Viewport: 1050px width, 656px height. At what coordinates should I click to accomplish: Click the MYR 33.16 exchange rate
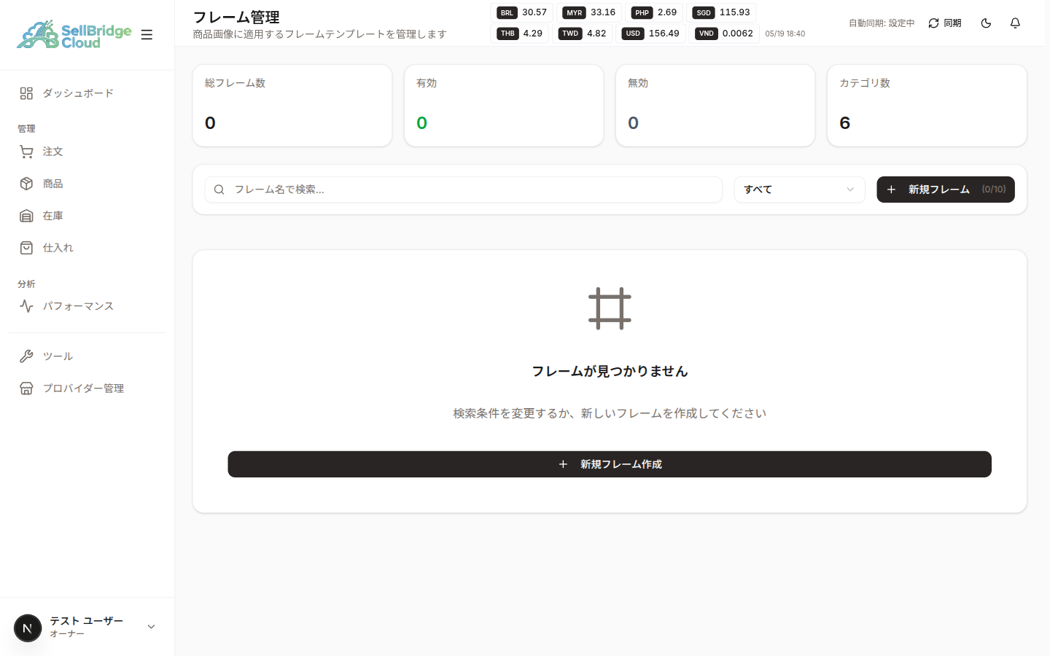[x=589, y=12]
